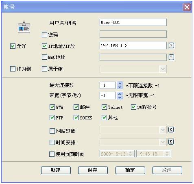Click the account ID card icon
Image resolution: width=194 pixels, height=184 pixels.
tap(24, 28)
